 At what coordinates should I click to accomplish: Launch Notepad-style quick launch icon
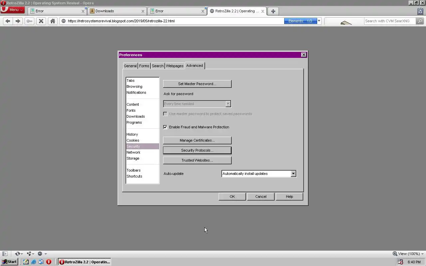pos(26,262)
